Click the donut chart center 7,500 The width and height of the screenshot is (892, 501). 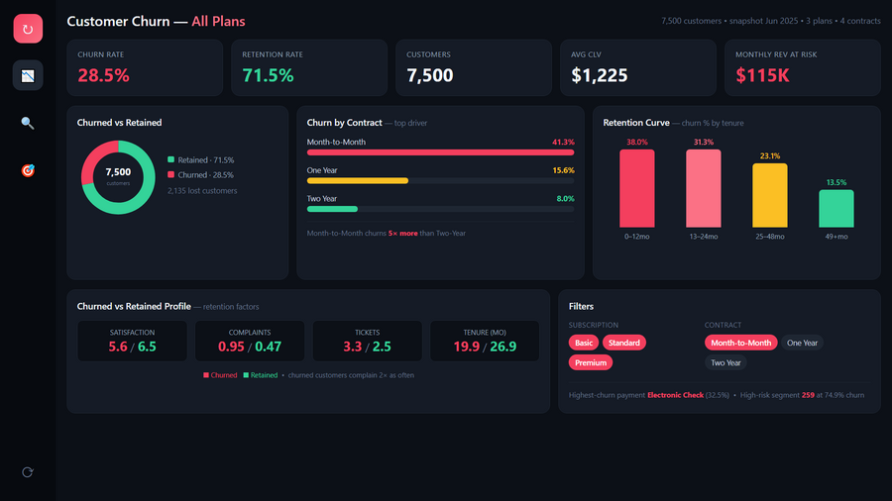point(118,172)
